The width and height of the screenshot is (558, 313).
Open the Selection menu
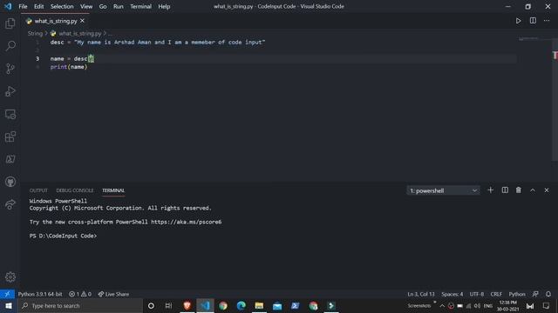point(62,6)
